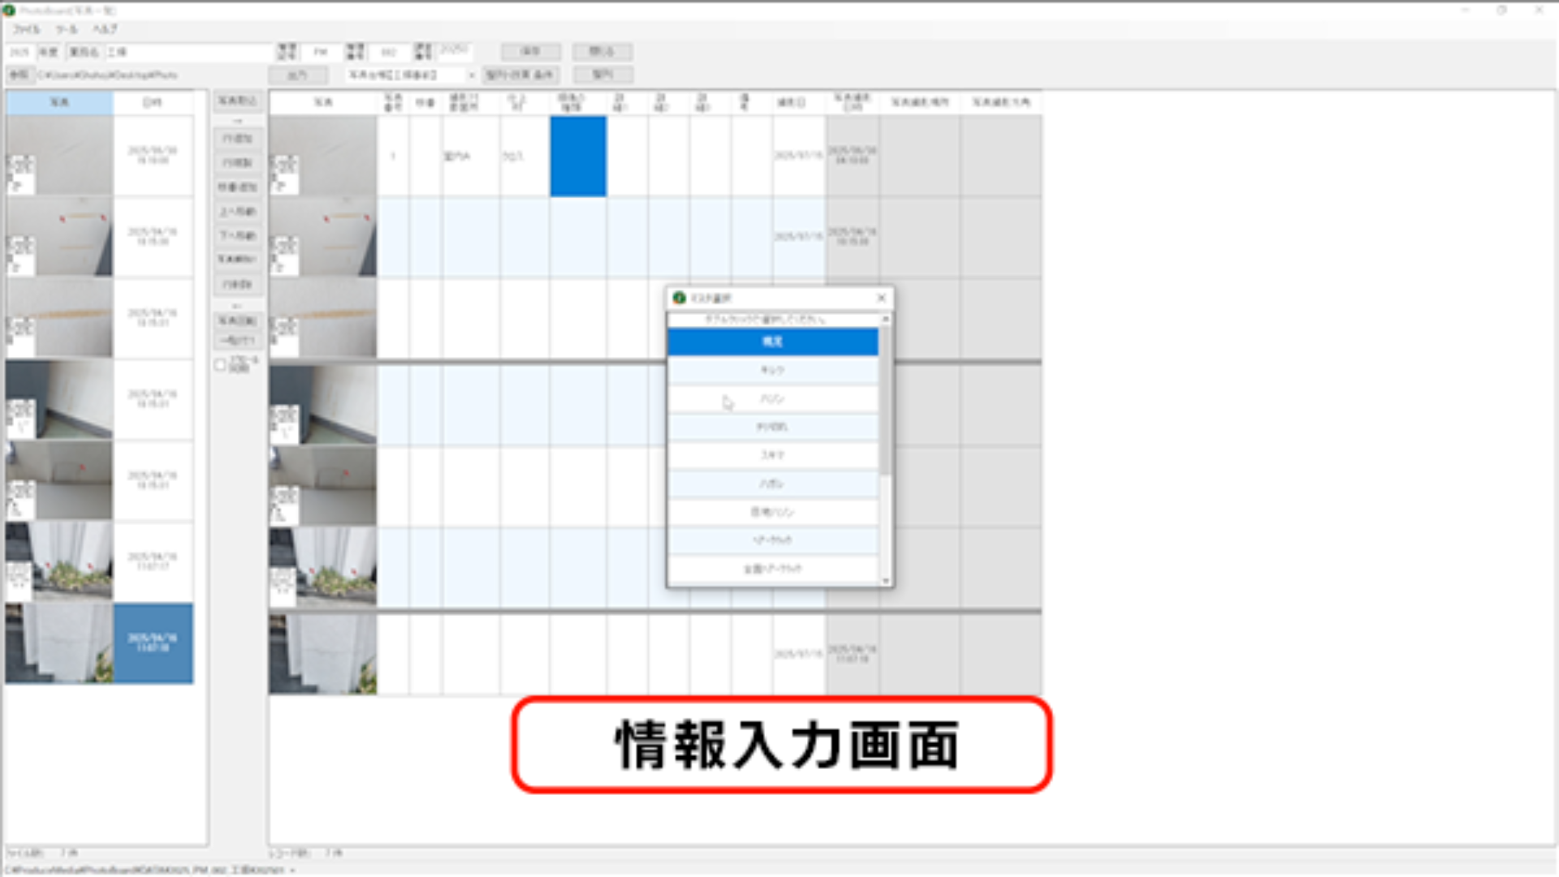The width and height of the screenshot is (1559, 877).
Task: Select キレツ in the list dialog
Action: pos(772,370)
